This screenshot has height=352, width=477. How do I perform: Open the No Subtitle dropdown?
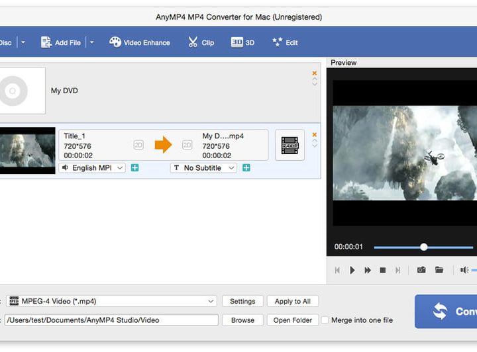tap(203, 167)
